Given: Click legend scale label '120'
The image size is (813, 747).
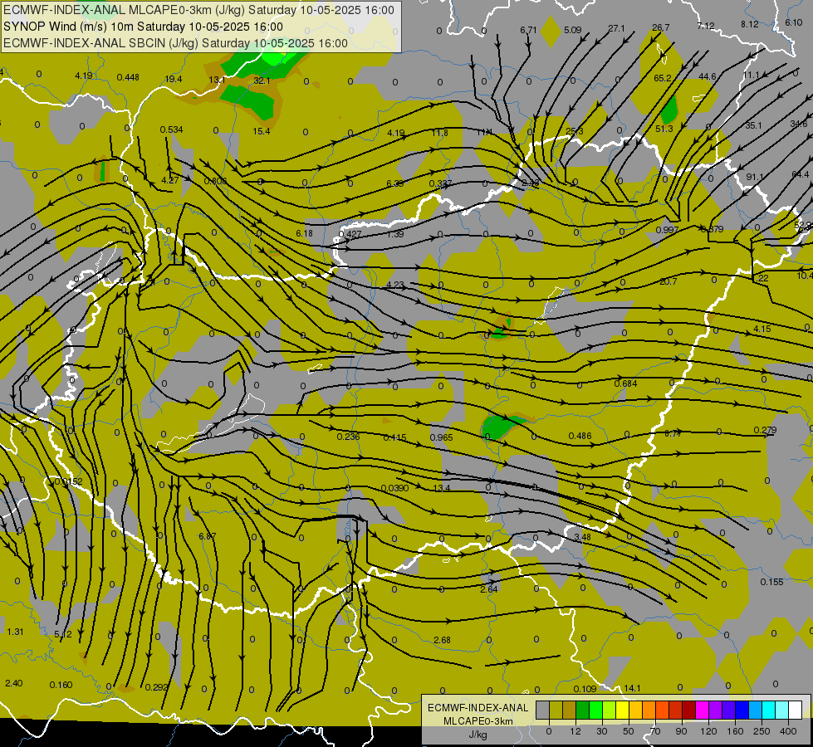Looking at the screenshot, I should tap(708, 731).
